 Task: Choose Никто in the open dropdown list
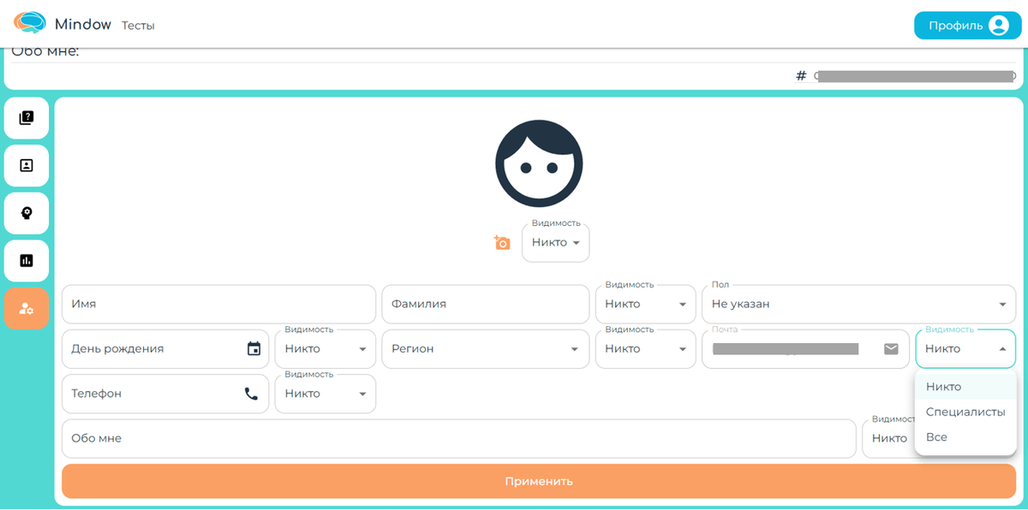point(965,387)
